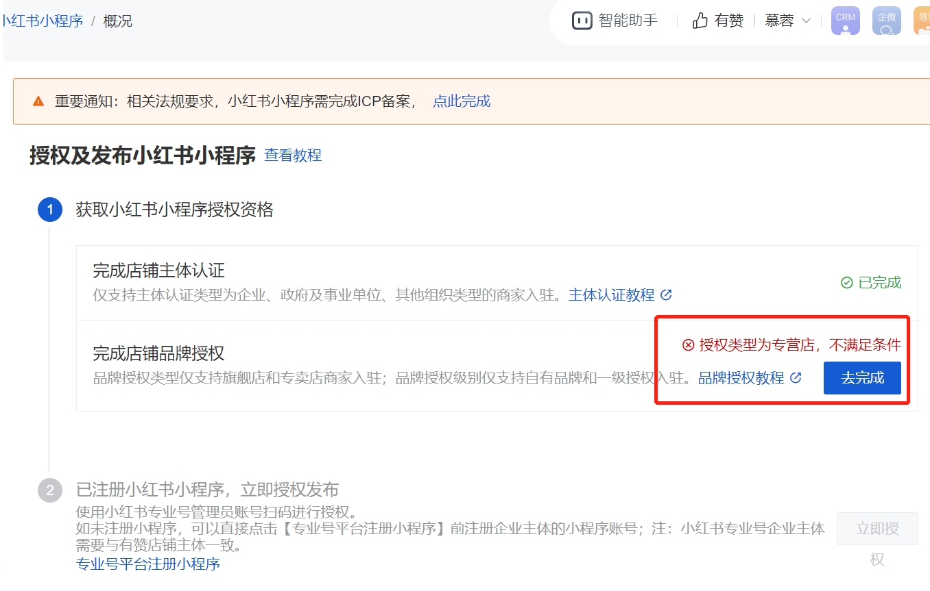Click text 使用小红书专业号管理员账号扫码进行授权
This screenshot has width=930, height=591.
pyautogui.click(x=216, y=513)
